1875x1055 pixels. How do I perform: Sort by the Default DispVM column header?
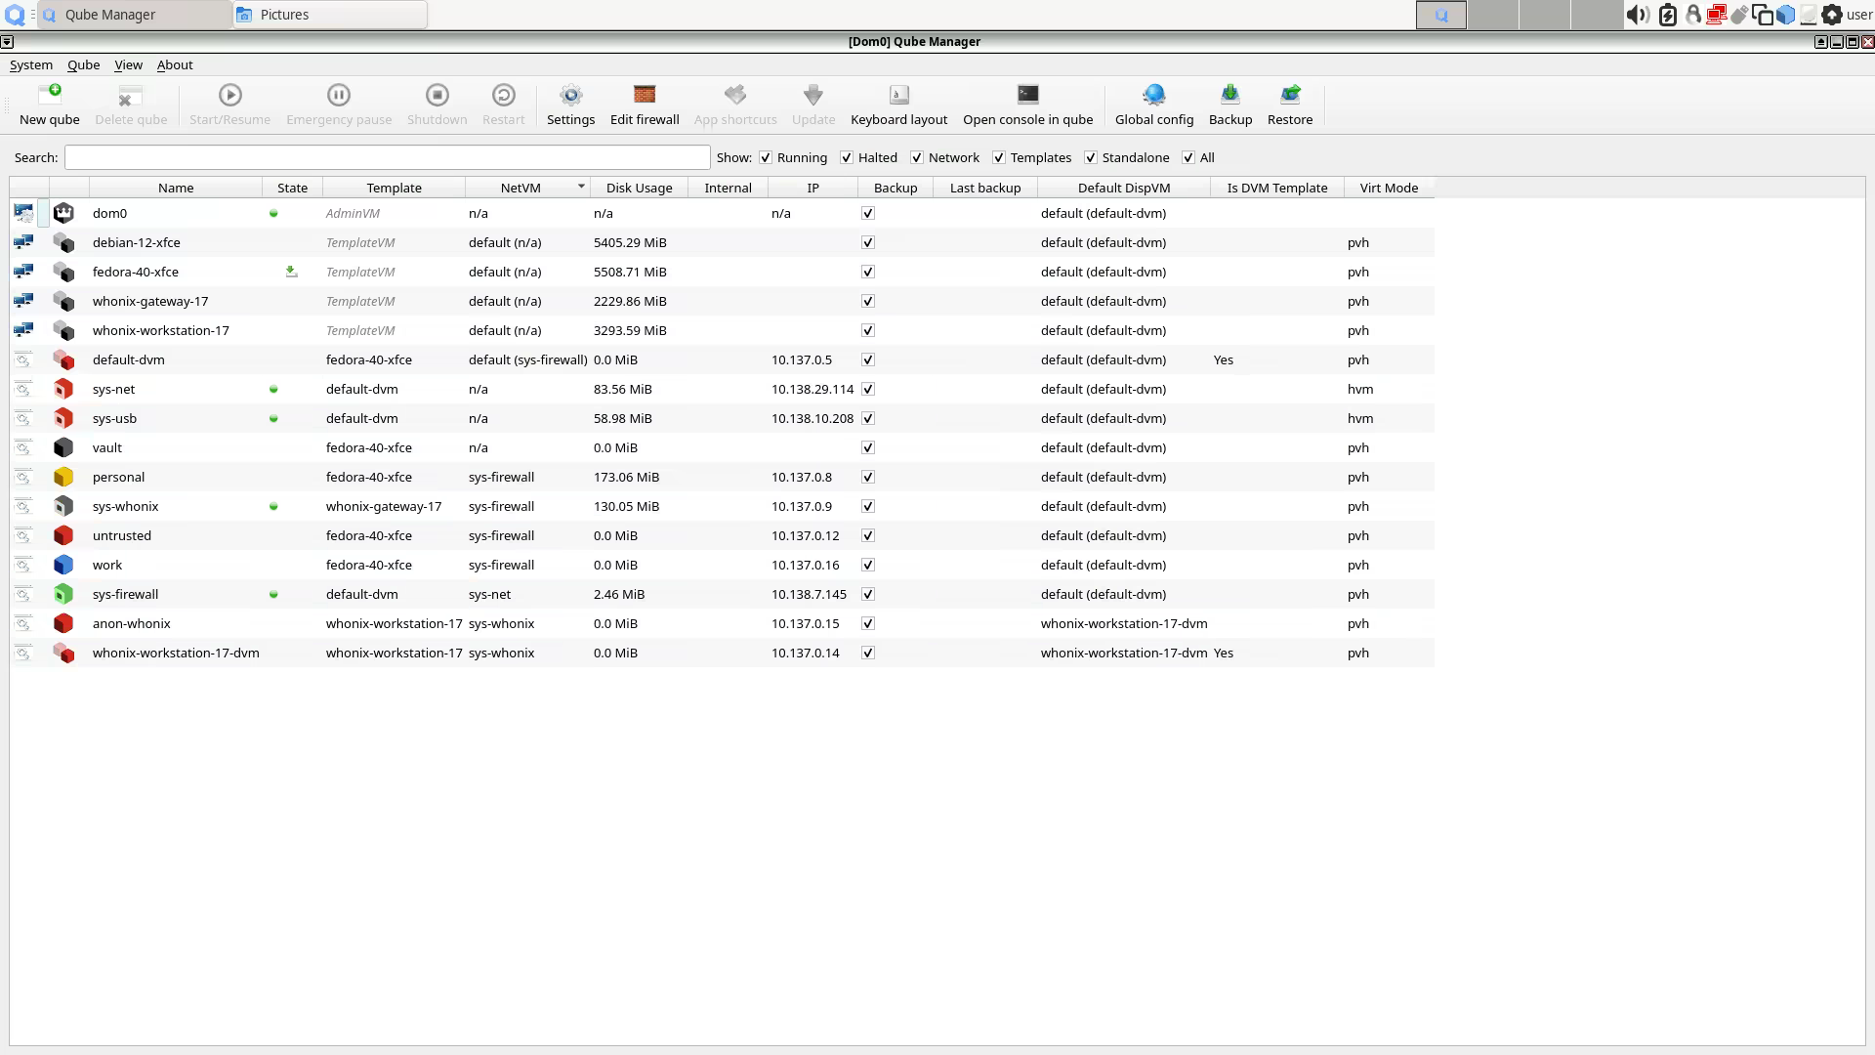(x=1124, y=188)
